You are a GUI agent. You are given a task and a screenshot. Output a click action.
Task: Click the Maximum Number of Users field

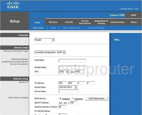click(63, 107)
